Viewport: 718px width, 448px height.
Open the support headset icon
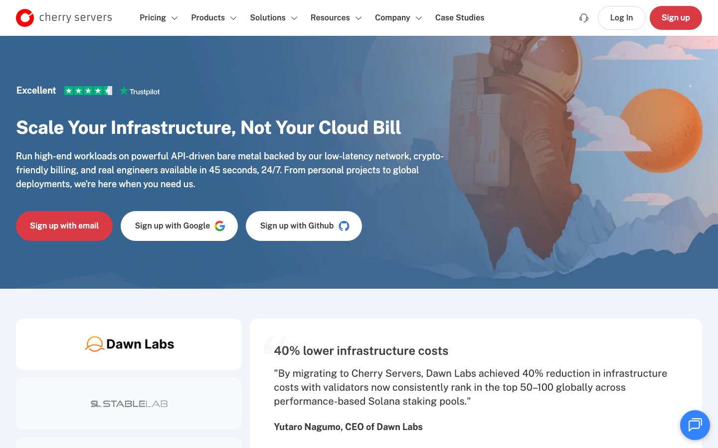pos(584,18)
